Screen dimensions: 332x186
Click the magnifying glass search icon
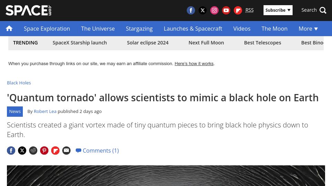[x=323, y=10]
